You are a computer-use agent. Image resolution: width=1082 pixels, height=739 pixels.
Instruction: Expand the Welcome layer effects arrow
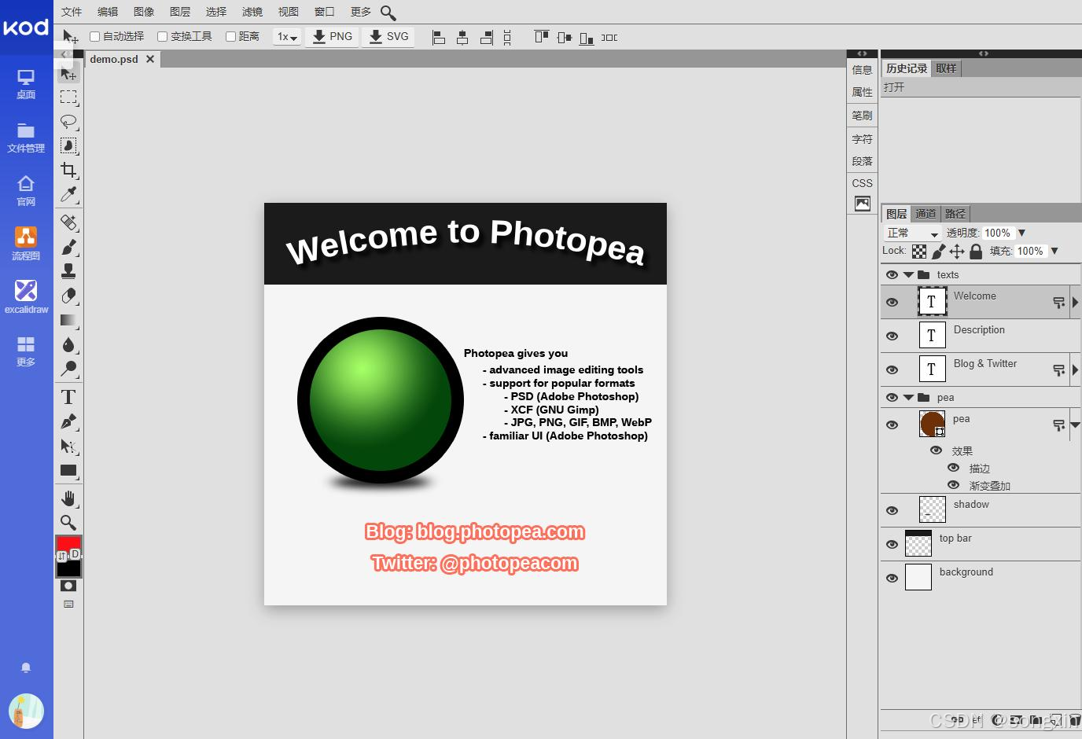click(1075, 303)
